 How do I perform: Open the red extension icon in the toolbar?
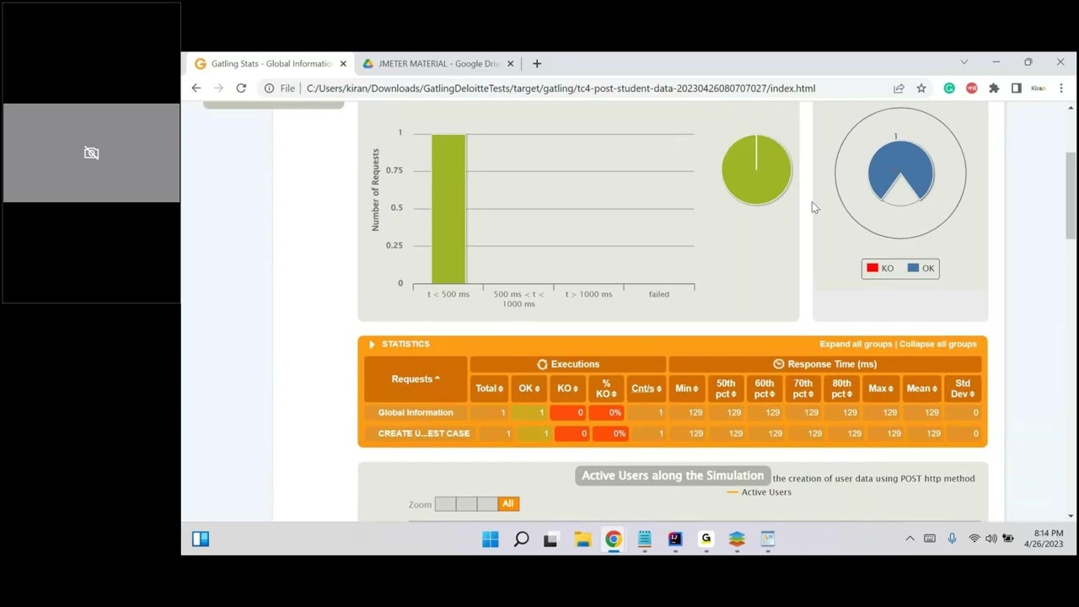(x=972, y=88)
